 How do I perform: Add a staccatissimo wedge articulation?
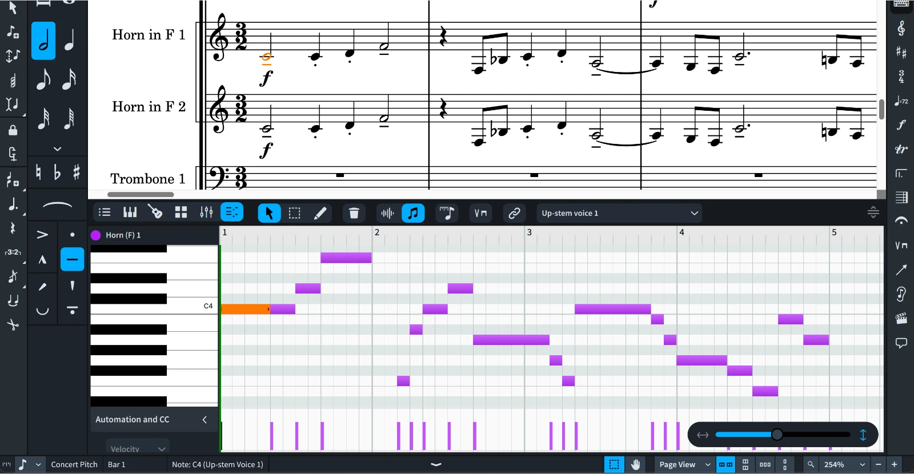coord(72,285)
